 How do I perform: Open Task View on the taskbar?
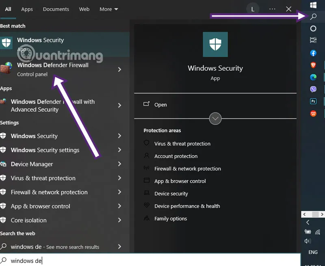(x=313, y=40)
